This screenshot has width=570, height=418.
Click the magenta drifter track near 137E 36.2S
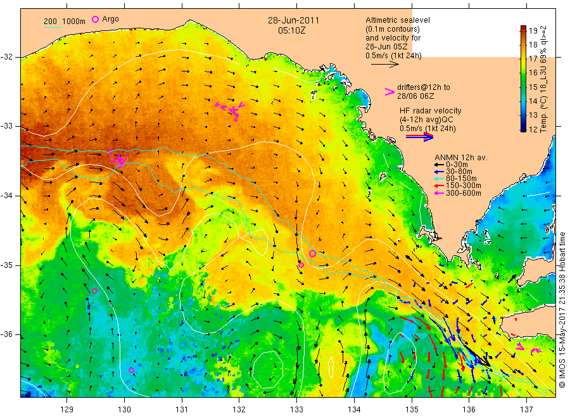point(528,347)
